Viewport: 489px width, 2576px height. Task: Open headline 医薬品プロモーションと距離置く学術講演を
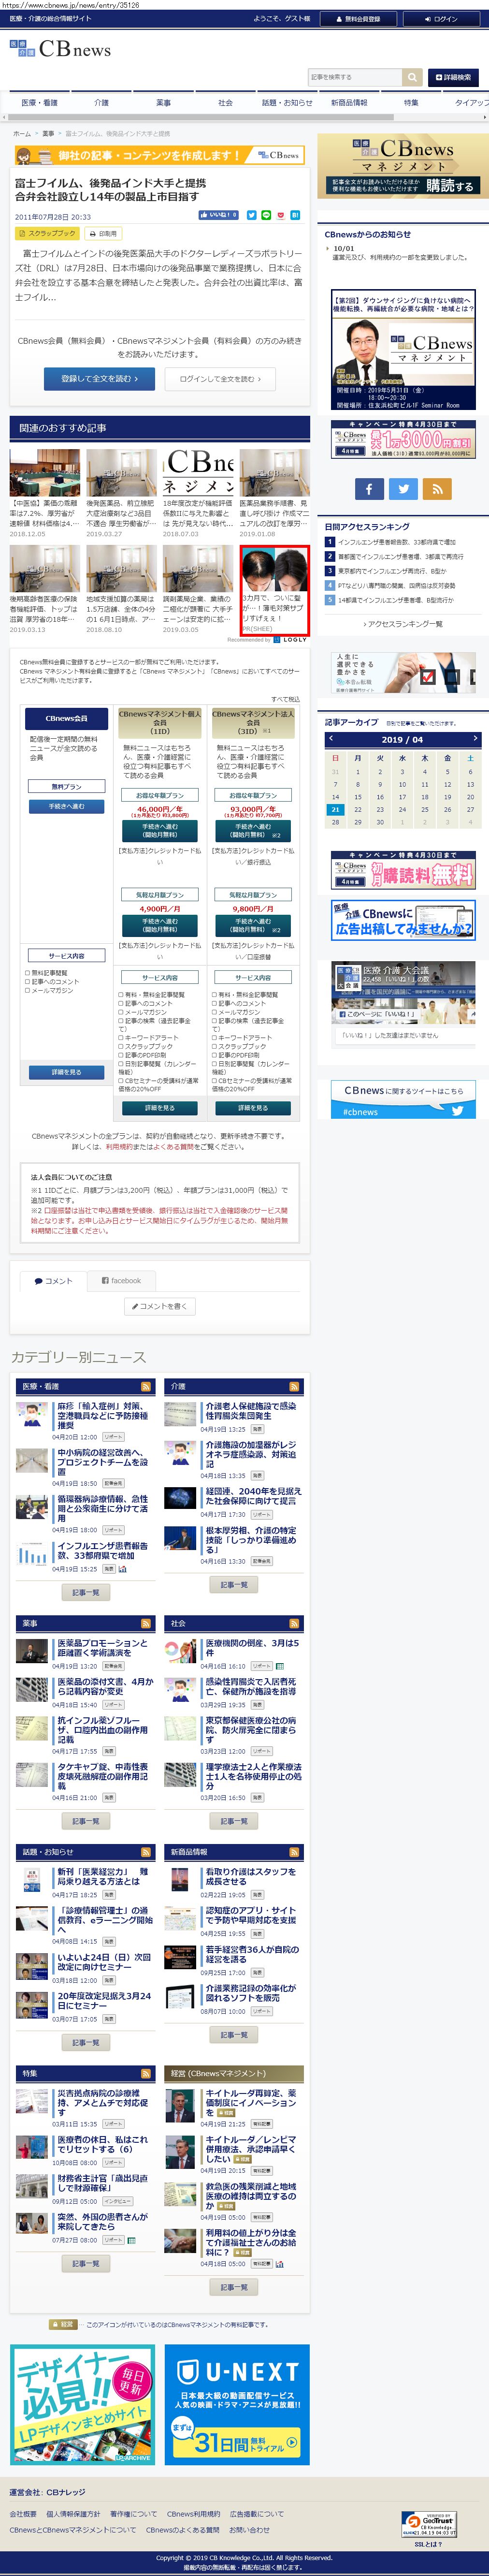click(102, 1648)
